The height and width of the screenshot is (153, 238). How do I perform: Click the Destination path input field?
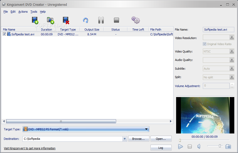[72, 139]
